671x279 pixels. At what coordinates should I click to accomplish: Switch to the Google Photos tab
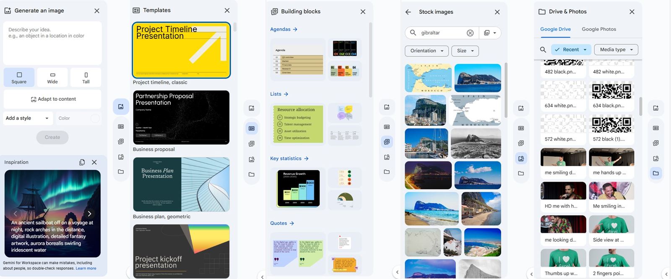(598, 29)
